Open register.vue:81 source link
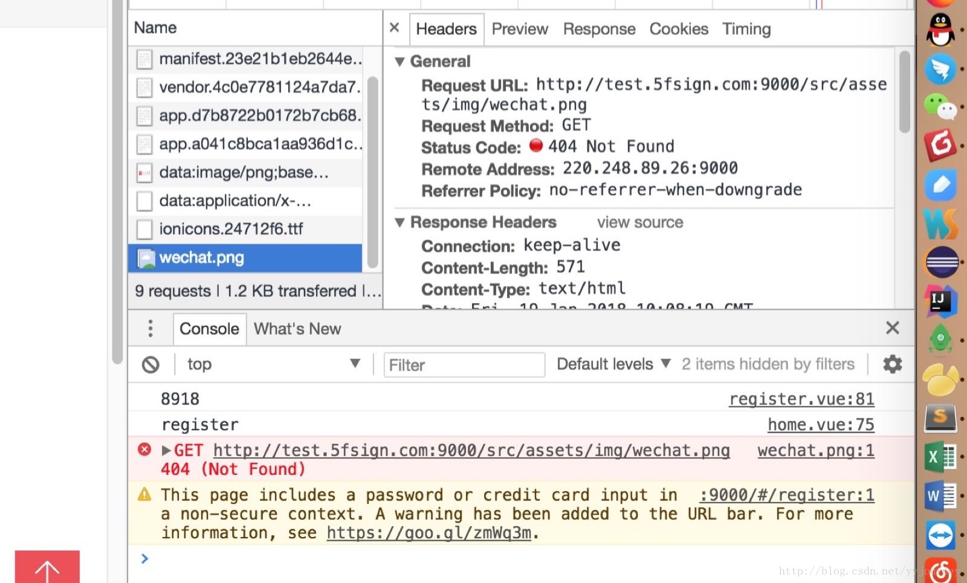 tap(801, 399)
